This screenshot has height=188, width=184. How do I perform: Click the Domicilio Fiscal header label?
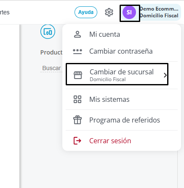click(x=159, y=16)
